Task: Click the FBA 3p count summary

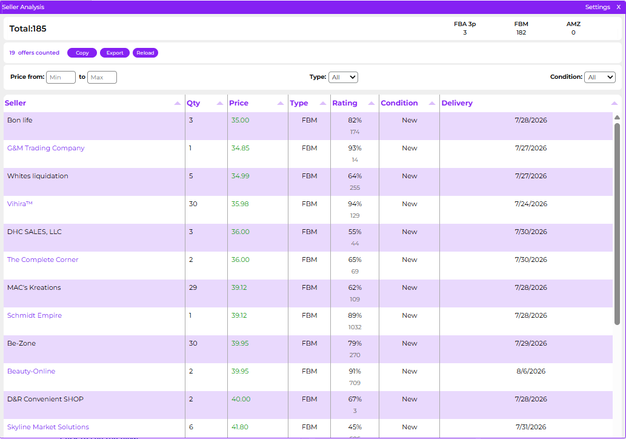Action: tap(465, 28)
